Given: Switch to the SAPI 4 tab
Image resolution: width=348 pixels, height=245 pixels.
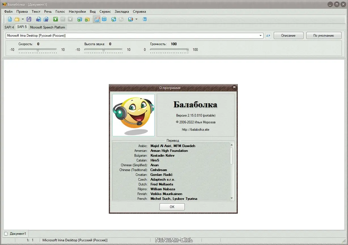Looking at the screenshot, I should (9, 27).
